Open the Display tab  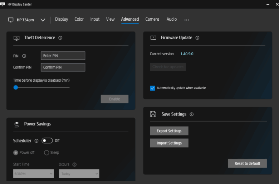pos(62,19)
